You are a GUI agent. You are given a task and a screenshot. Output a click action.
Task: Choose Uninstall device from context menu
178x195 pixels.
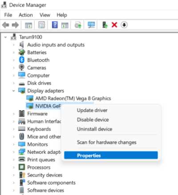coord(94,129)
